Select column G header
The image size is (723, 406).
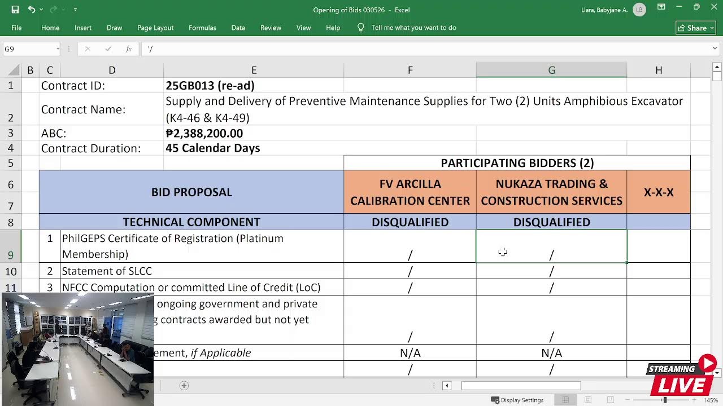(x=551, y=70)
